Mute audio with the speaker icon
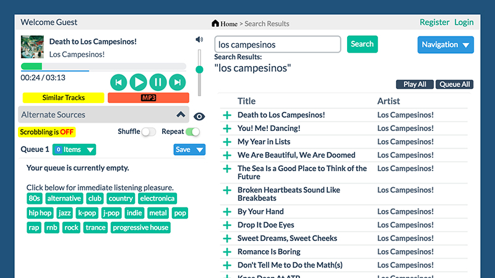 tap(199, 40)
